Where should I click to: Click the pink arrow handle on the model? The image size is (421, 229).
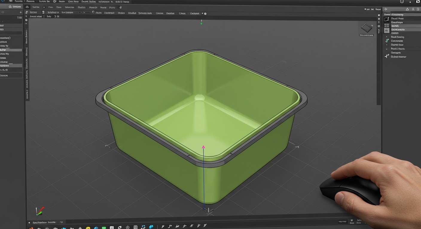coord(203,147)
